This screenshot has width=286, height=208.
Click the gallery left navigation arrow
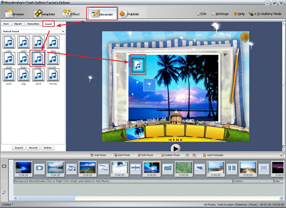click(122, 135)
